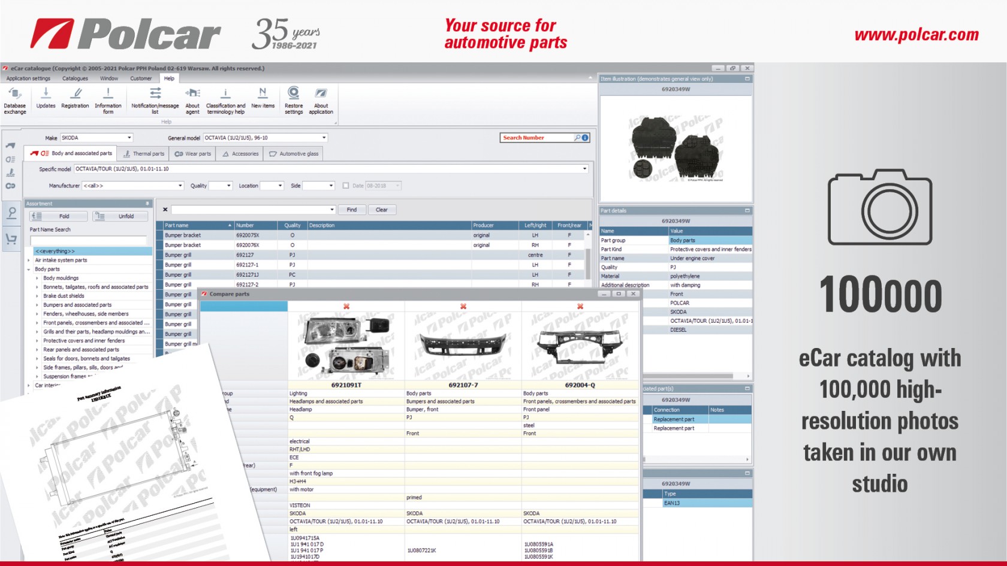Click the thermal parts icon in left sidebar
1007x566 pixels.
point(10,172)
